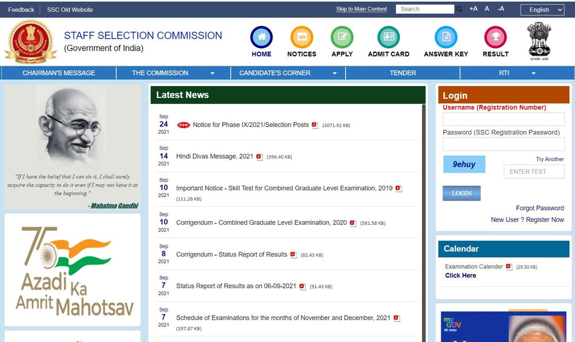Open the PDF icon beside the Hindi Divas Message
Image resolution: width=575 pixels, height=342 pixels.
coord(260,157)
